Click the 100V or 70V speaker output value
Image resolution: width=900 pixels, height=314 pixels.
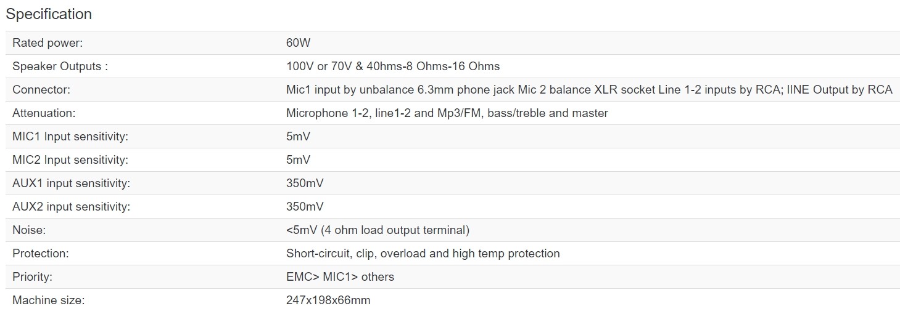click(392, 66)
